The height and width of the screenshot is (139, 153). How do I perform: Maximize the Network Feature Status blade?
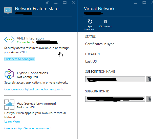[x=64, y=2]
